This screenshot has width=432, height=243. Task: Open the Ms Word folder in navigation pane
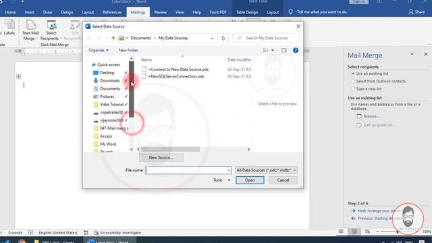(x=108, y=144)
